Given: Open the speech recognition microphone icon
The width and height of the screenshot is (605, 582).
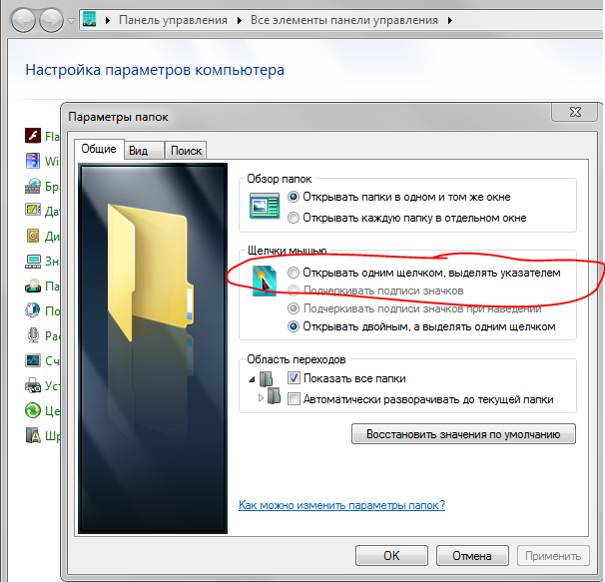Looking at the screenshot, I should [x=31, y=335].
